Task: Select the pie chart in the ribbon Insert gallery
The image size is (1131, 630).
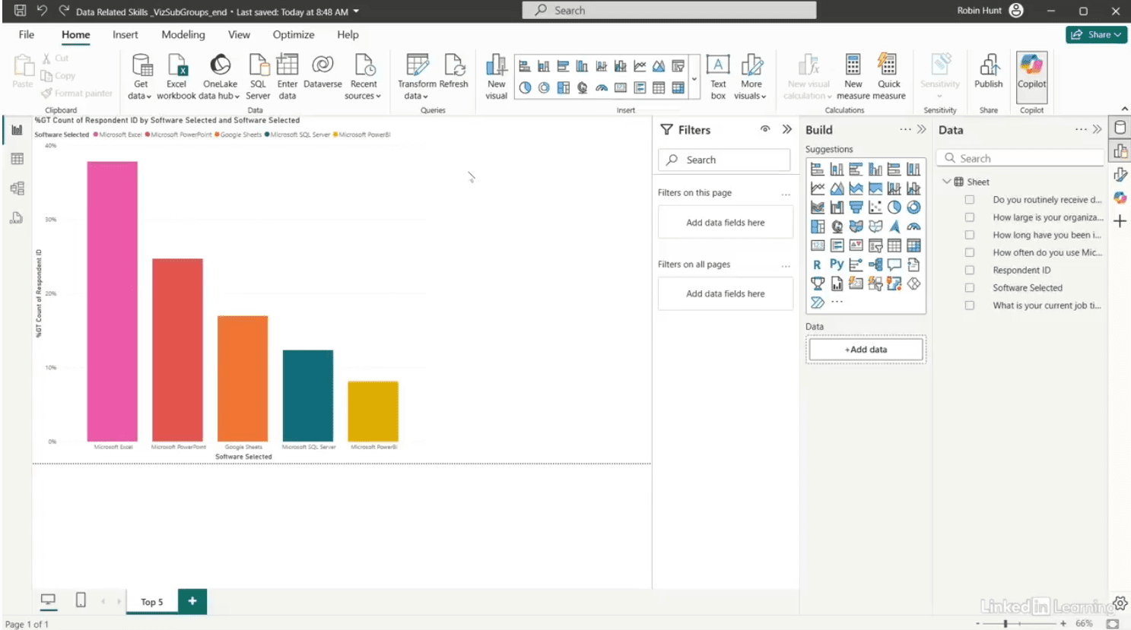Action: [525, 87]
